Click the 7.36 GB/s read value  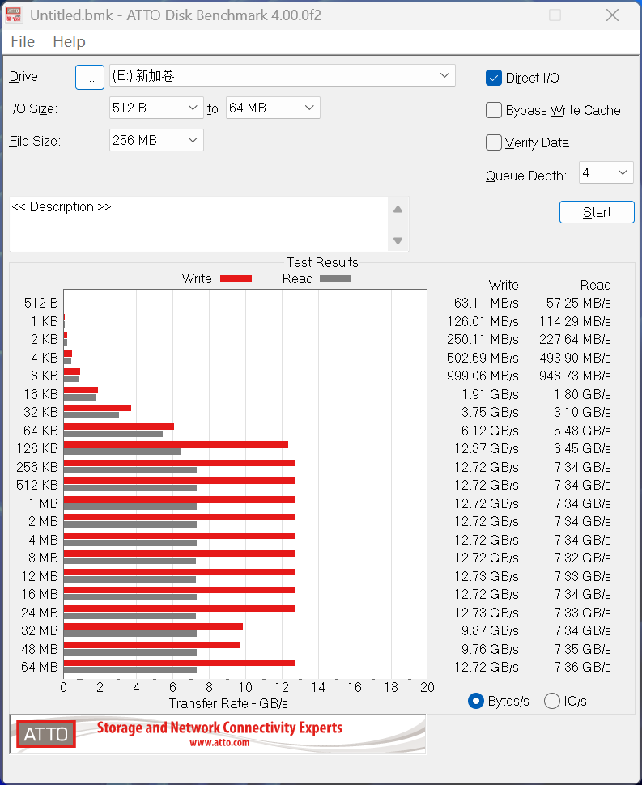(582, 668)
